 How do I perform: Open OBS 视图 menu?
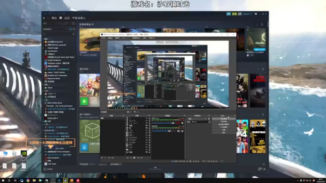point(117,38)
